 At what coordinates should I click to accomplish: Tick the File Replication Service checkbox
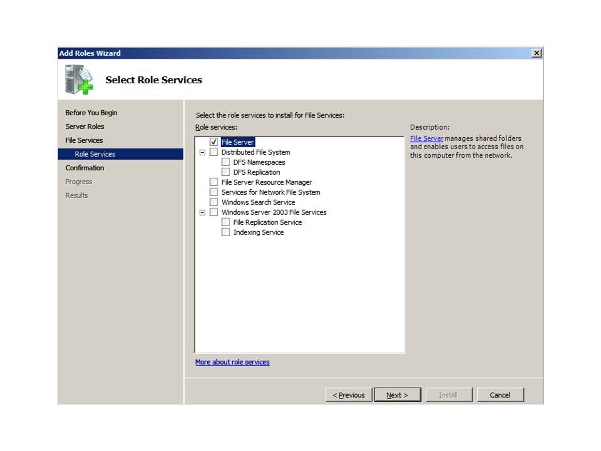226,222
